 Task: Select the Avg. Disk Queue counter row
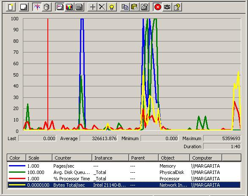pos(124,172)
